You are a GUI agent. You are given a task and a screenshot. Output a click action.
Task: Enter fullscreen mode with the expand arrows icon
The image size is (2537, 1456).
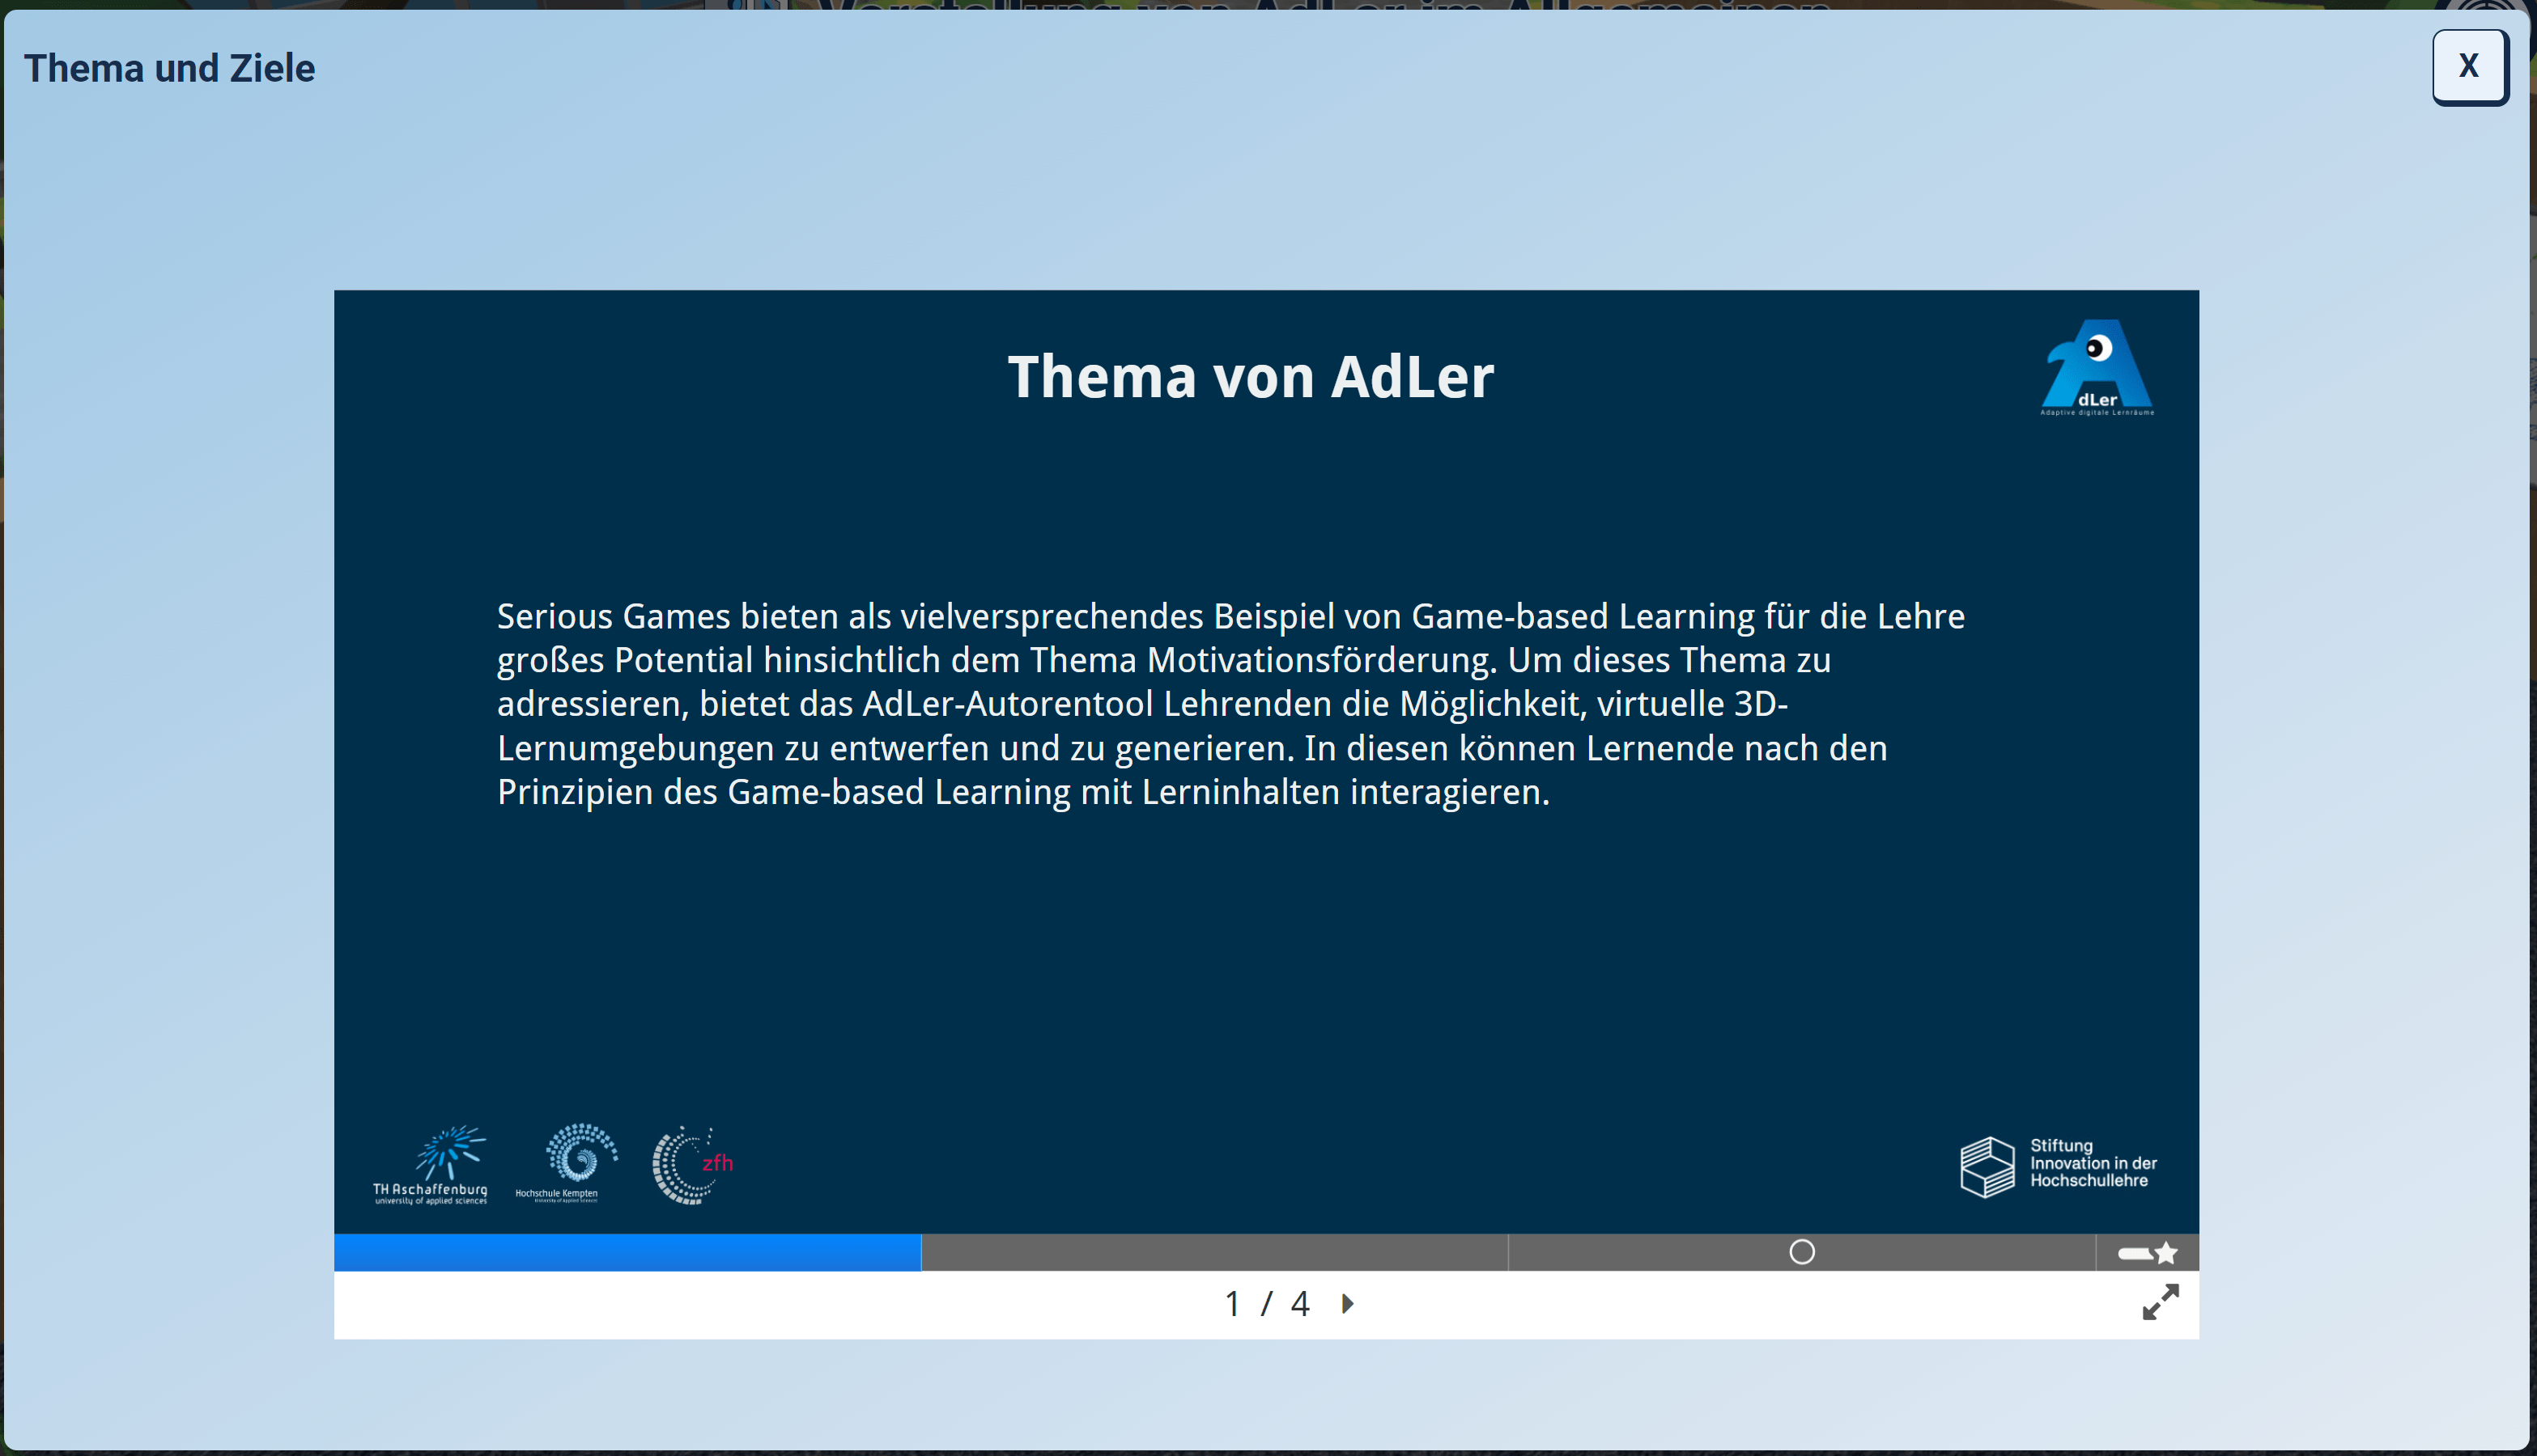(x=2160, y=1302)
